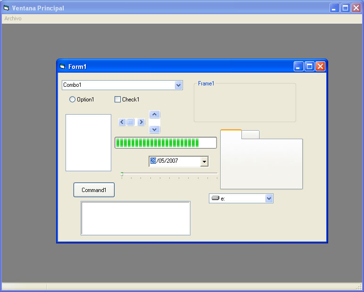
Task: Click the Form1 title bar icon
Action: pyautogui.click(x=62, y=67)
